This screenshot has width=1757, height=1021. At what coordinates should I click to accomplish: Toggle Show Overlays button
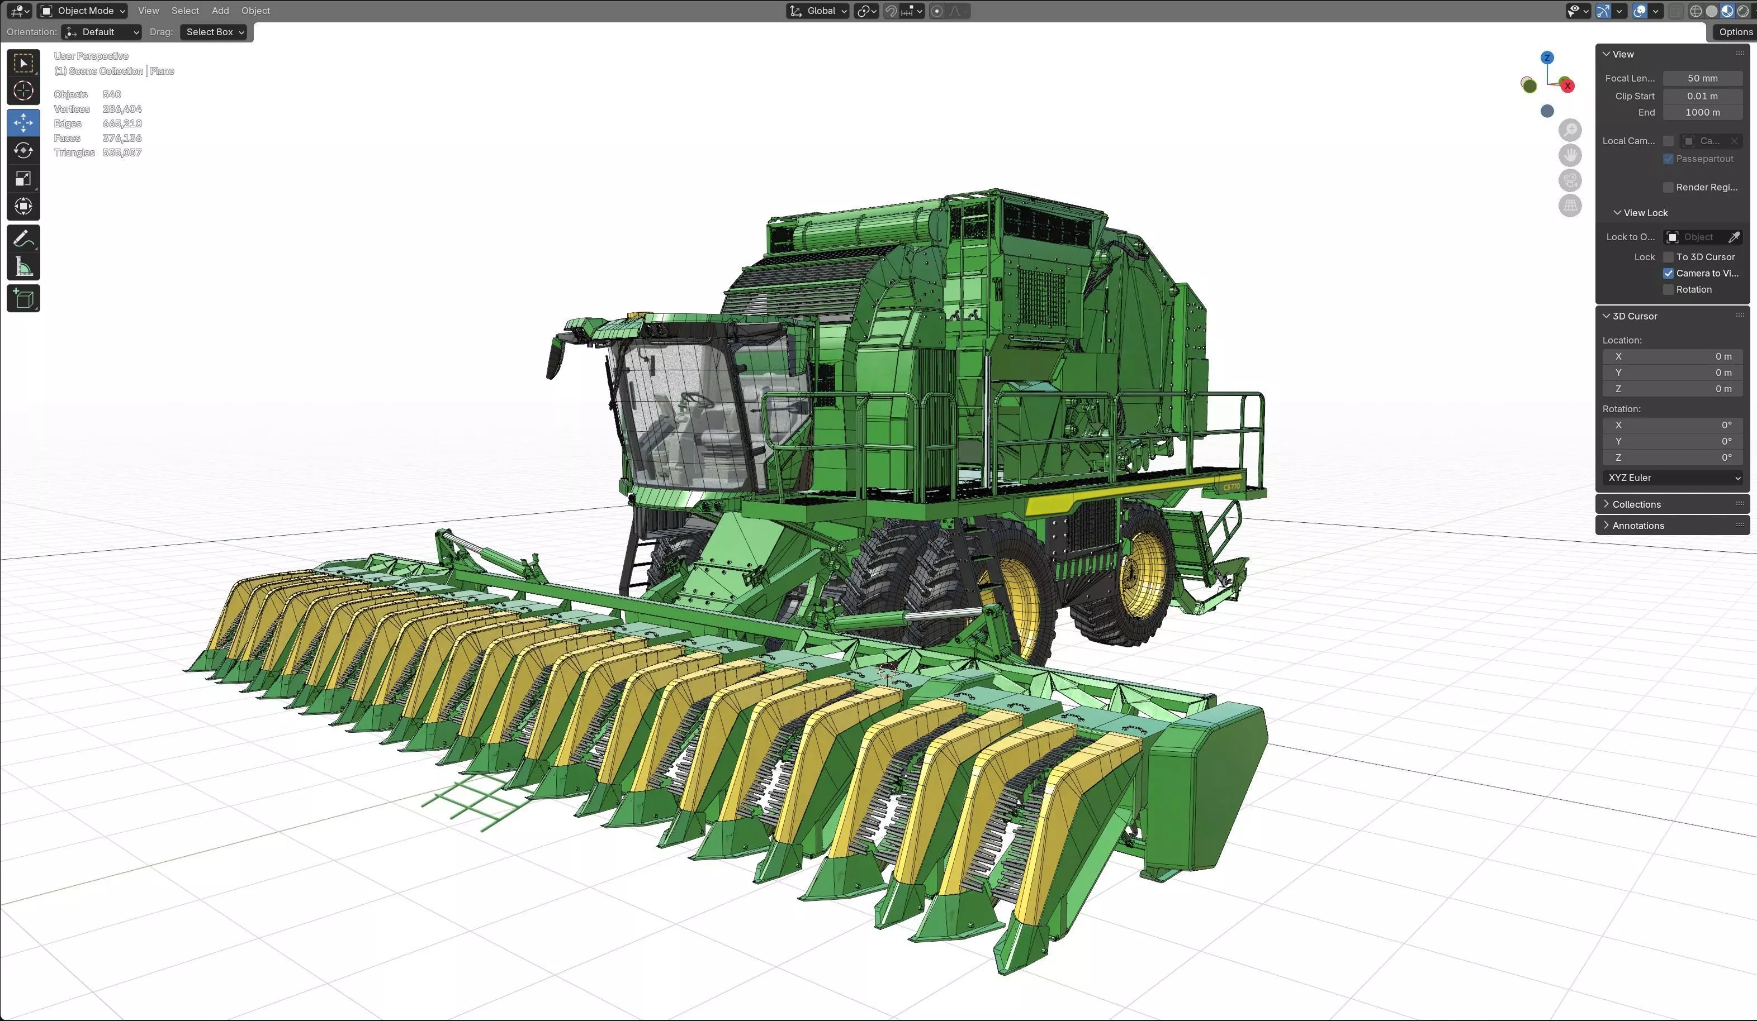coord(1640,11)
